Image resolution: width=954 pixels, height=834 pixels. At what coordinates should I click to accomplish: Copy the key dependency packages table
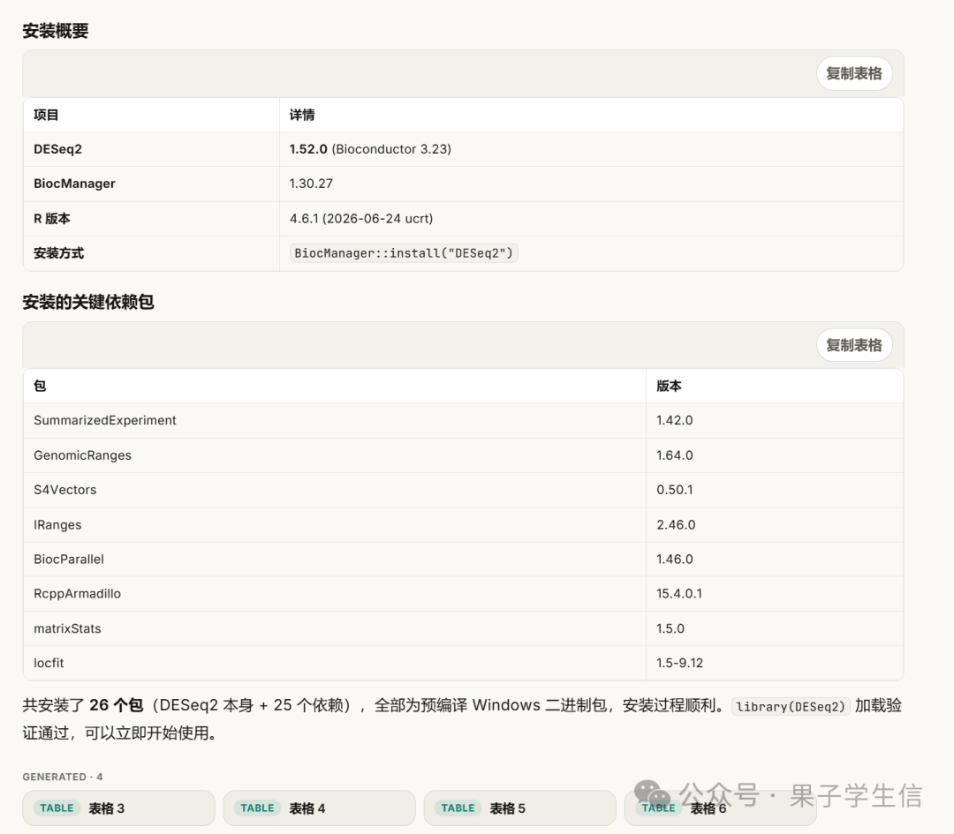point(853,345)
